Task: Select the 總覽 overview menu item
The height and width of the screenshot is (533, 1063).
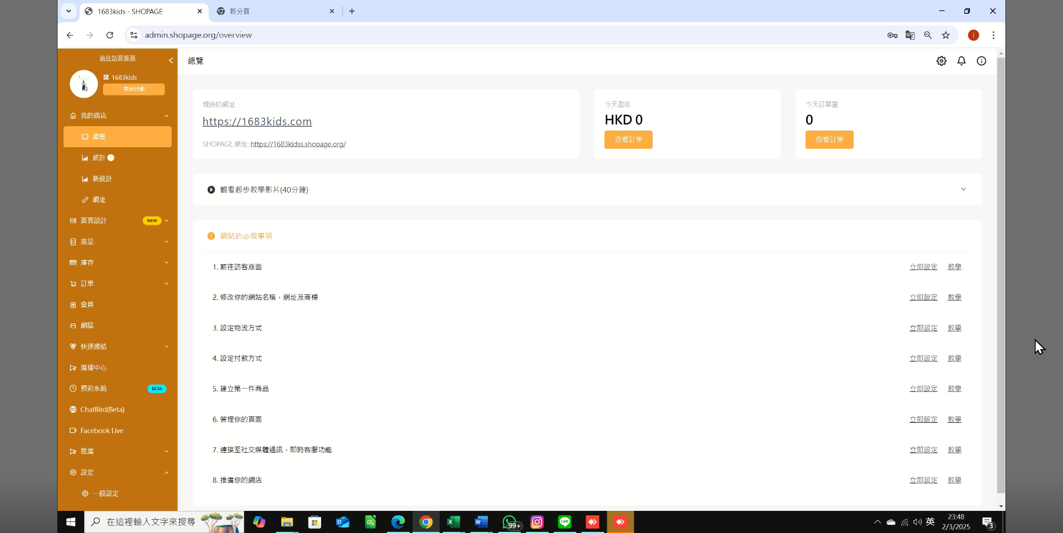Action: point(117,137)
